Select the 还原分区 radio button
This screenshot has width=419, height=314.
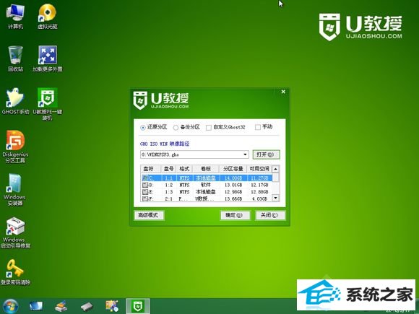point(143,128)
